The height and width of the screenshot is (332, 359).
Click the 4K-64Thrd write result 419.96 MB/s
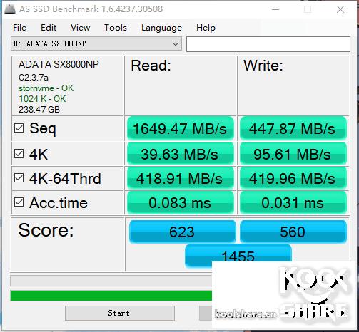click(293, 178)
